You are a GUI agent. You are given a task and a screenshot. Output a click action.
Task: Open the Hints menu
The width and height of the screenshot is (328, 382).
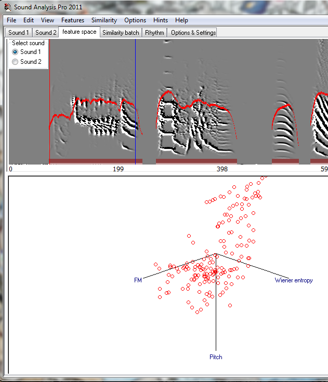tap(161, 20)
